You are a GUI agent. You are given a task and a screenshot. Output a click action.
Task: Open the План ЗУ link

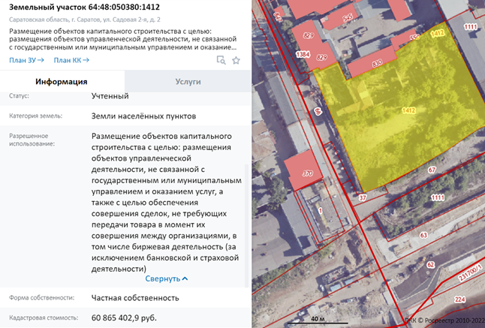tap(23, 60)
